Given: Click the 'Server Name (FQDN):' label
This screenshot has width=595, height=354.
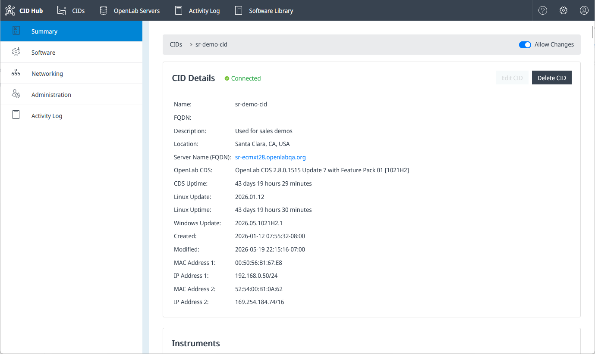Looking at the screenshot, I should click(x=203, y=157).
